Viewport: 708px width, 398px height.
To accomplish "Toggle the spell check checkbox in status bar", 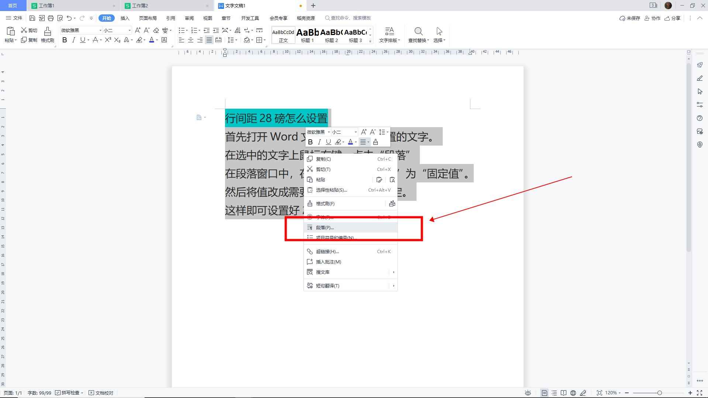I will [58, 393].
